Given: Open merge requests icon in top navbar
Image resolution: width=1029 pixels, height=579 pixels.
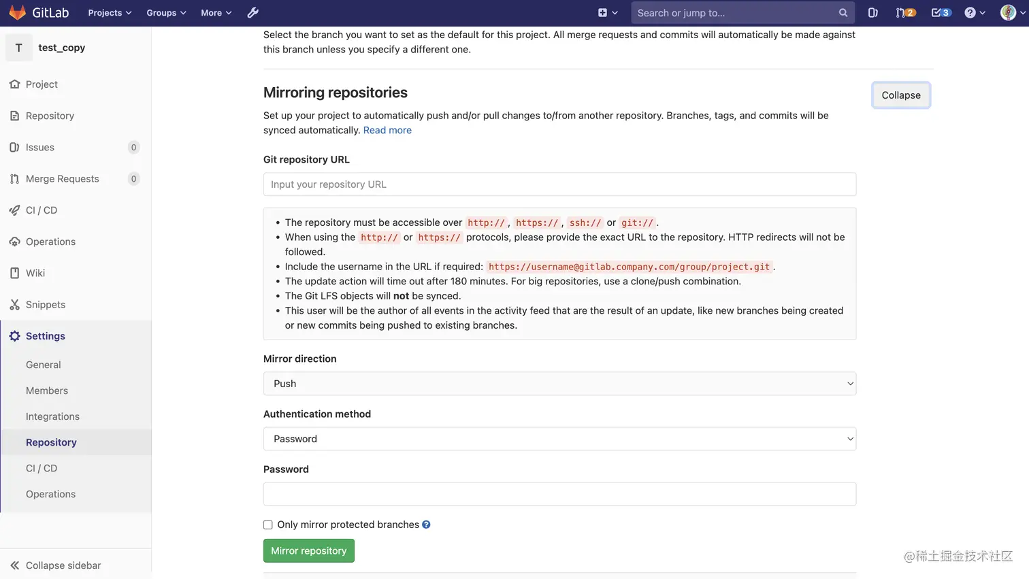Looking at the screenshot, I should click(x=905, y=12).
